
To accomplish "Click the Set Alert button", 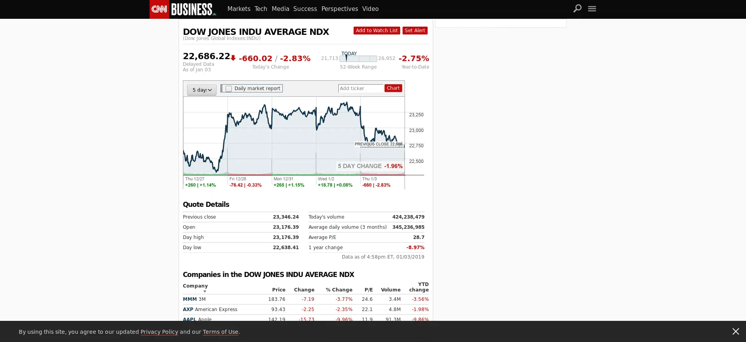I will [415, 31].
